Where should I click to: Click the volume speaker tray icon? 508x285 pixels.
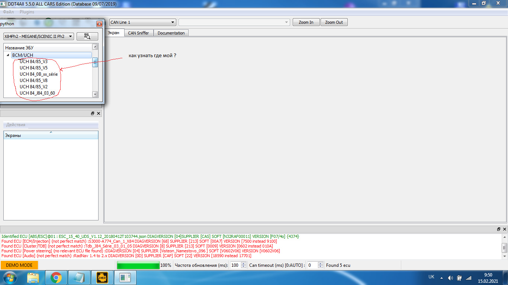tap(450, 278)
